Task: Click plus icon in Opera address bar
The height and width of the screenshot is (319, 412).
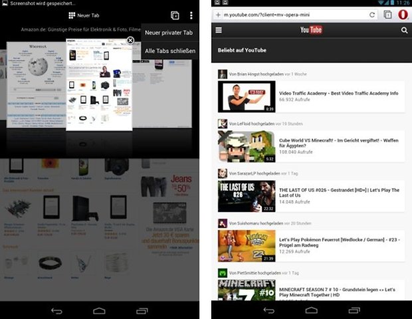Action: [218, 15]
